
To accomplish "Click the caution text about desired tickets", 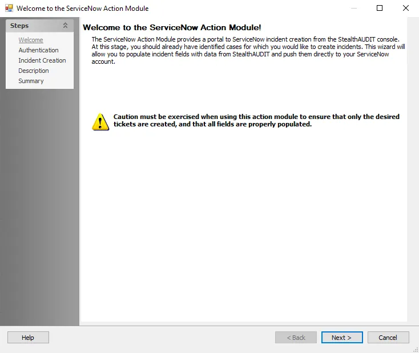I will pyautogui.click(x=256, y=121).
